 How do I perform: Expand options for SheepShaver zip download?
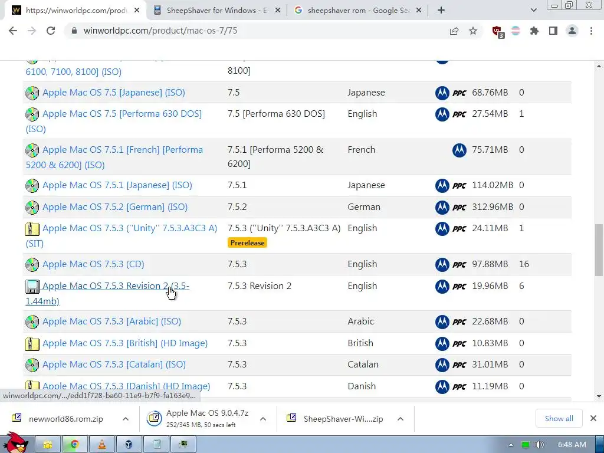(401, 419)
